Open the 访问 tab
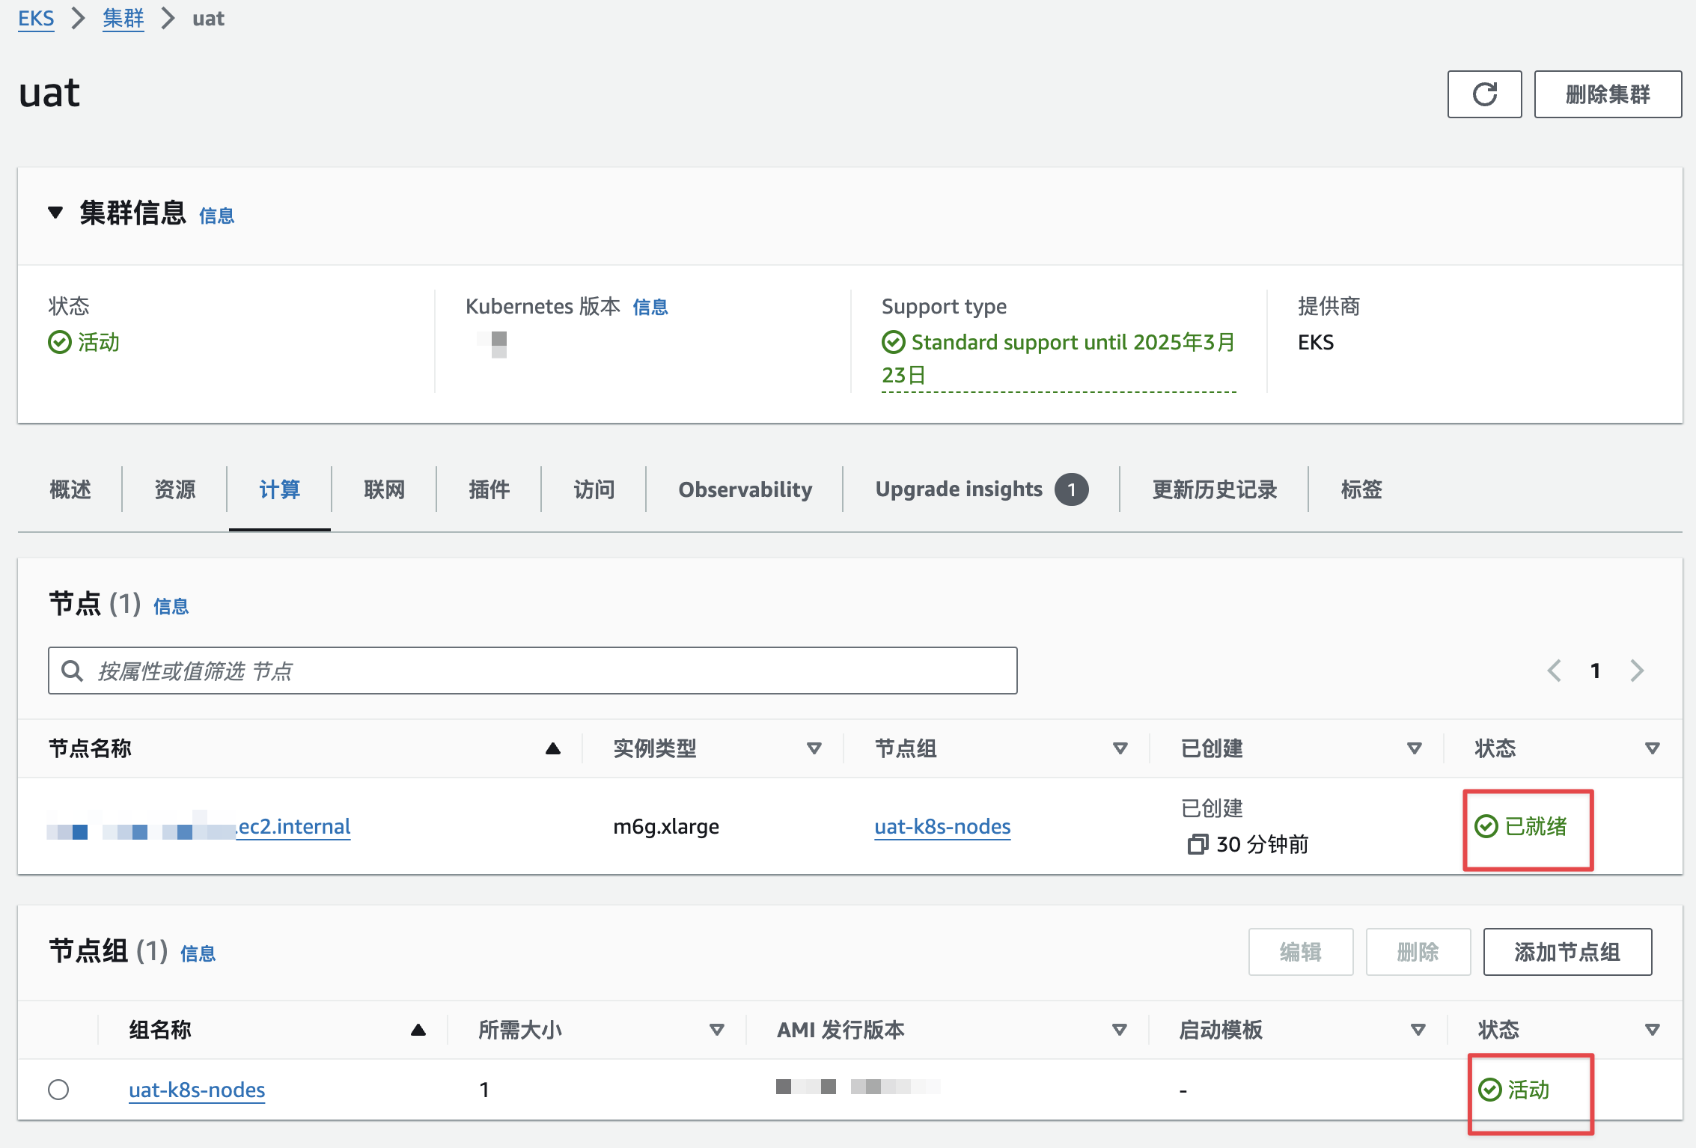Screen dimensions: 1696x1148 pyautogui.click(x=594, y=489)
